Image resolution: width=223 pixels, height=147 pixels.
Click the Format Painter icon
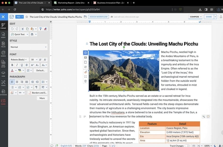pyautogui.click(x=41, y=29)
